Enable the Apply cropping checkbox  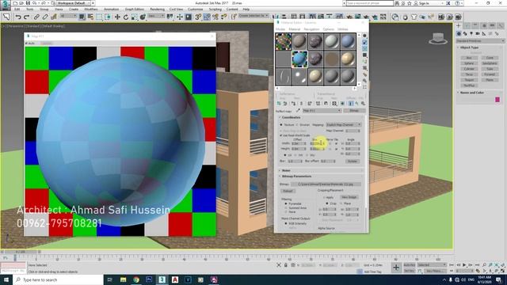[x=324, y=197]
